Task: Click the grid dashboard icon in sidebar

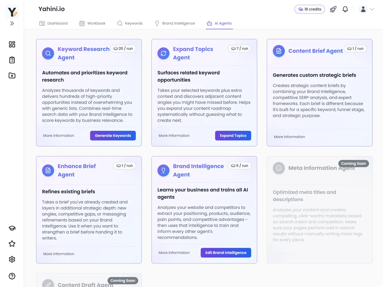Action: [x=12, y=44]
